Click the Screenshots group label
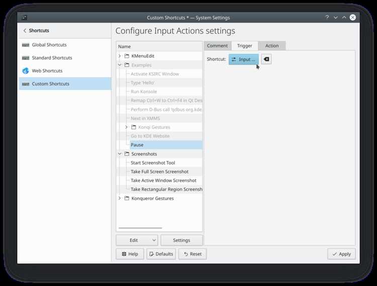This screenshot has height=286, width=377. [144, 154]
